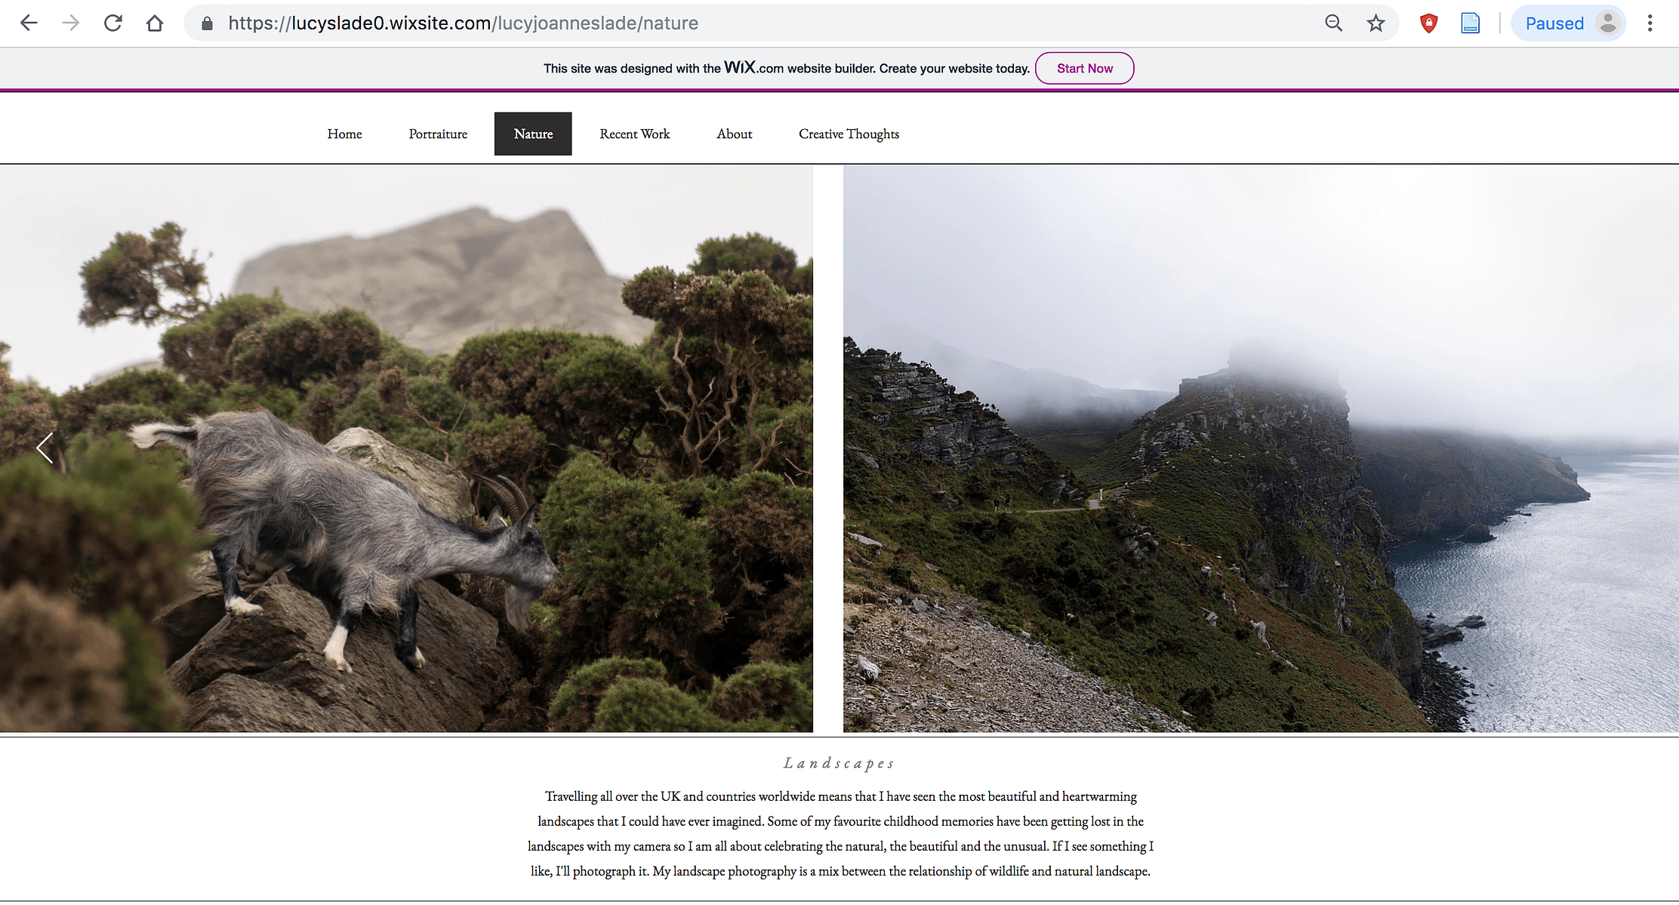The image size is (1679, 905).
Task: Open the browser home page icon
Action: tap(155, 23)
